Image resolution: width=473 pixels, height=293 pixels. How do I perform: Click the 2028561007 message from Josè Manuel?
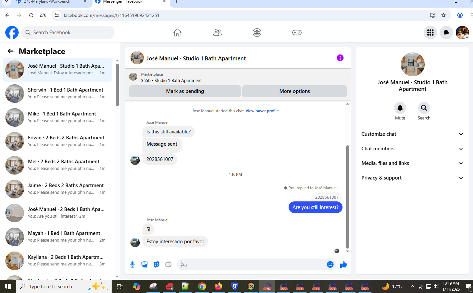coord(160,159)
